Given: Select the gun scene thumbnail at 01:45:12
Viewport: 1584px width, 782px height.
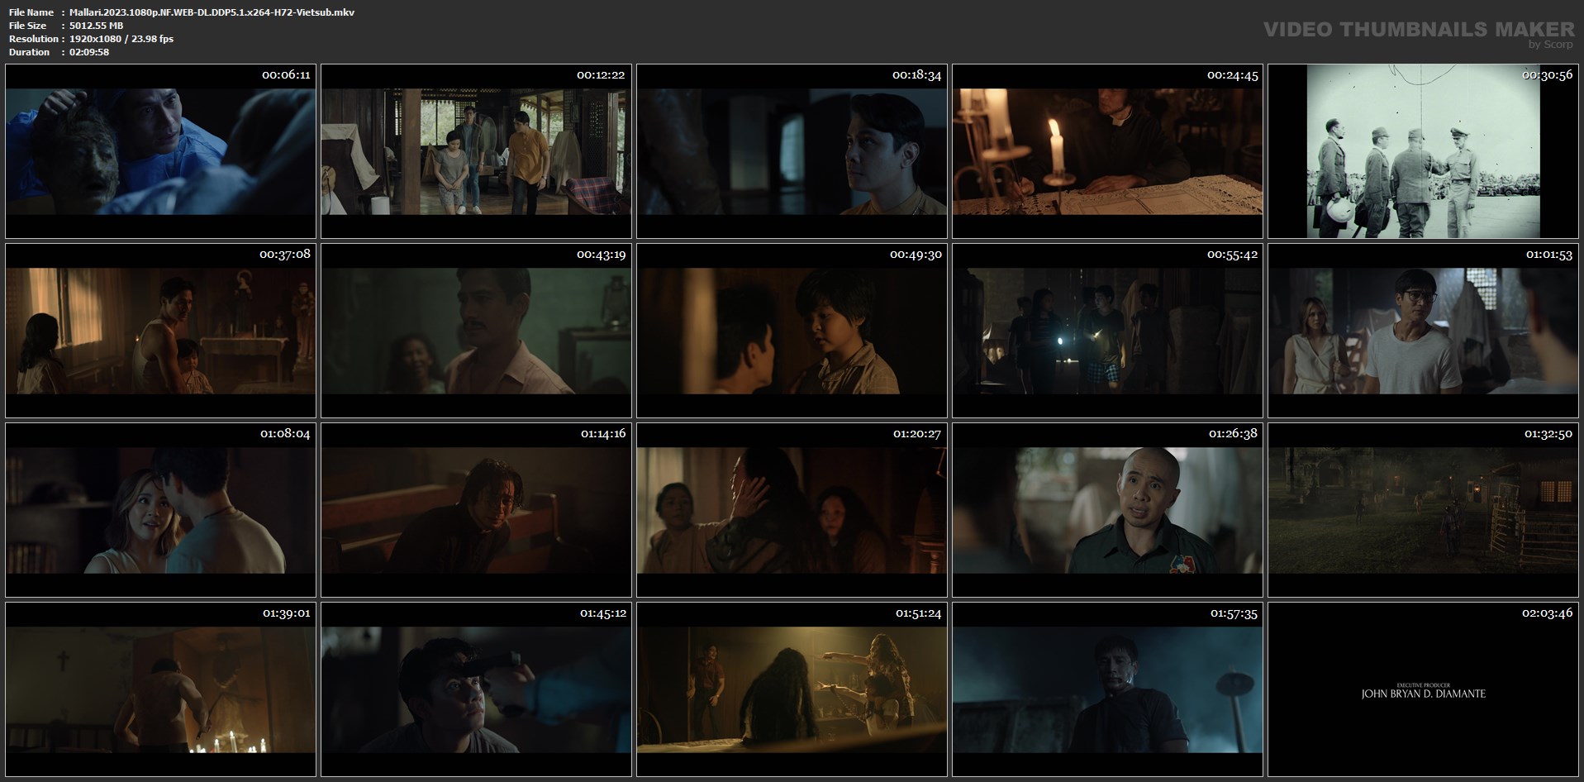Looking at the screenshot, I should (476, 689).
